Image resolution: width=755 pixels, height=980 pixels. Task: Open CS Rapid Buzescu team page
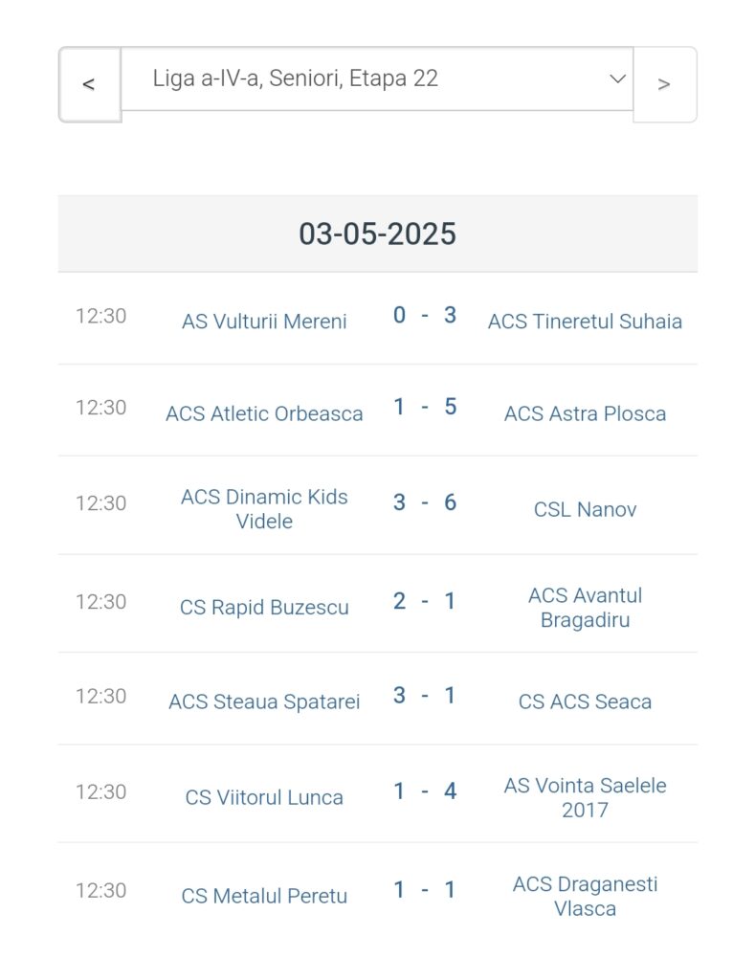pyautogui.click(x=264, y=608)
